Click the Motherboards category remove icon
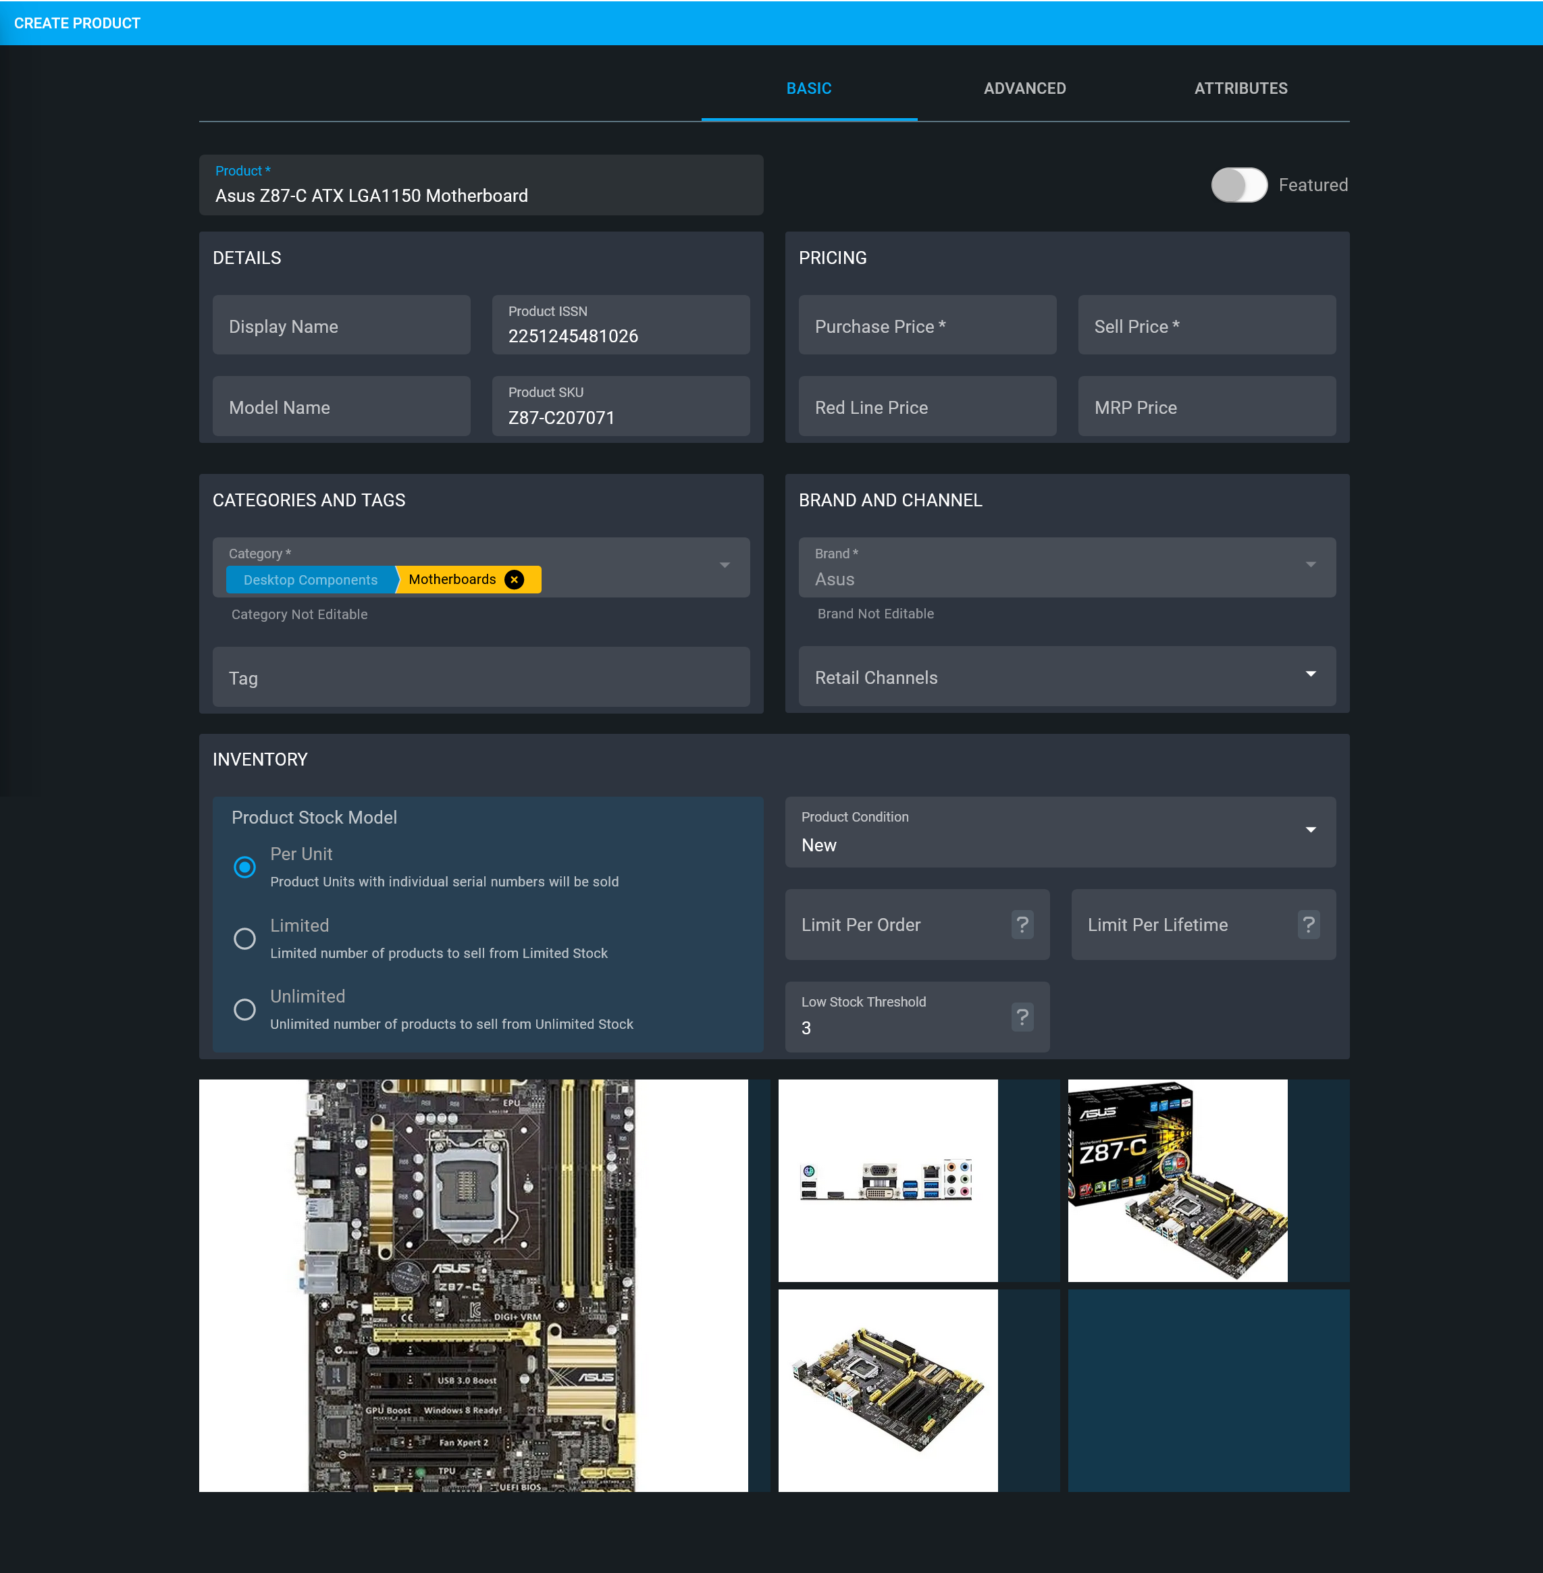 tap(515, 579)
